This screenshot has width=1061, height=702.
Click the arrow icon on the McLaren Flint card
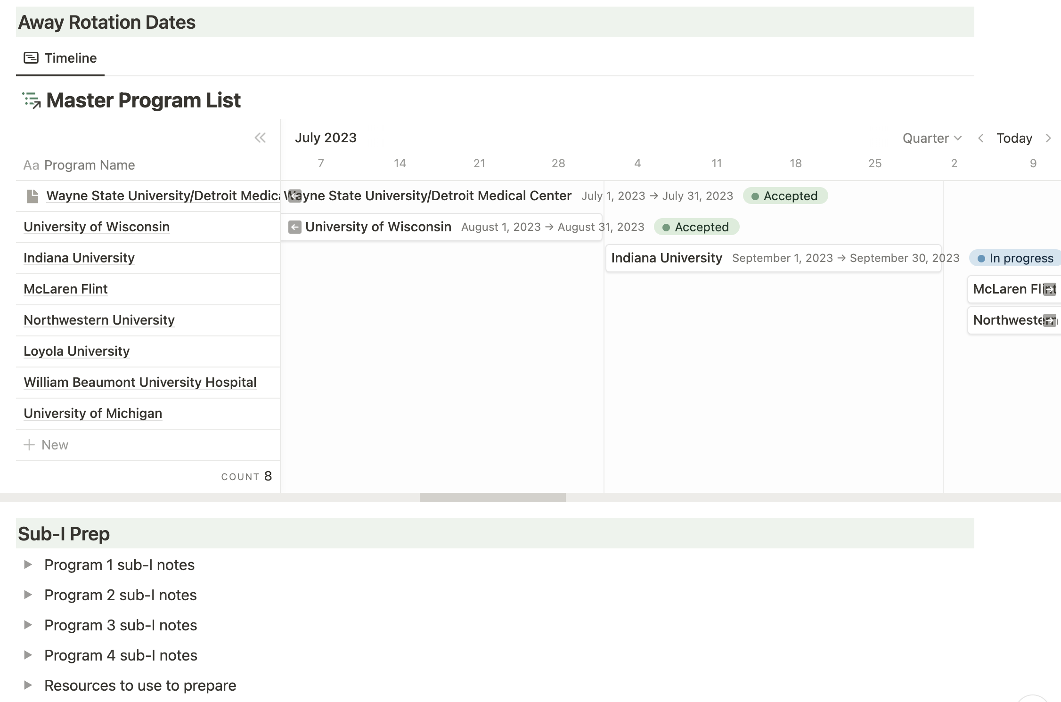[x=1050, y=289]
